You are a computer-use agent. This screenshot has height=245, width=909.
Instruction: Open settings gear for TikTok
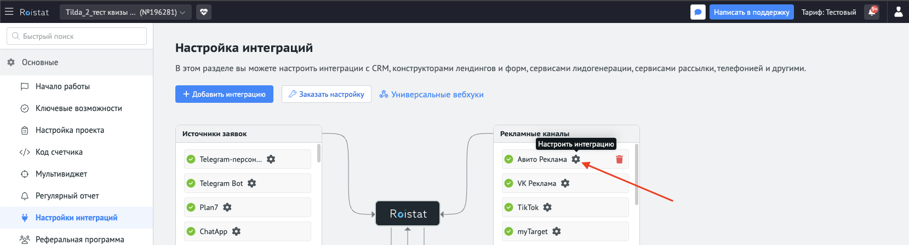click(547, 207)
